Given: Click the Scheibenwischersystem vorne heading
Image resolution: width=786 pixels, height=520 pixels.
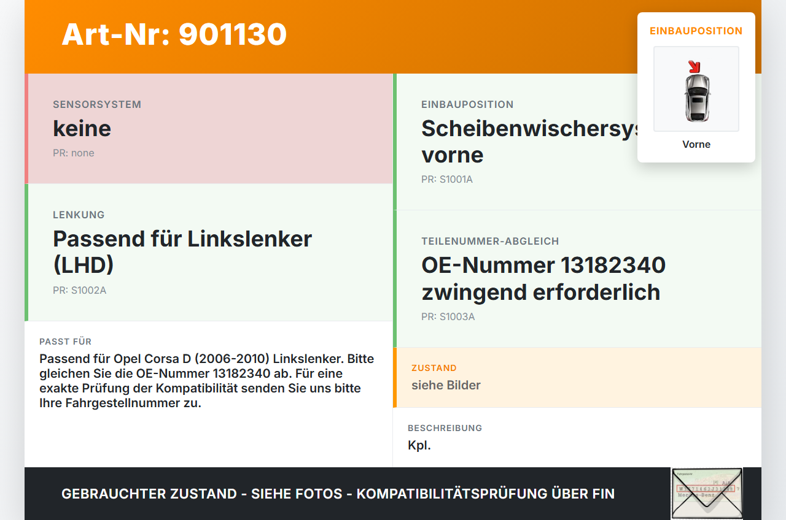Looking at the screenshot, I should pos(529,142).
